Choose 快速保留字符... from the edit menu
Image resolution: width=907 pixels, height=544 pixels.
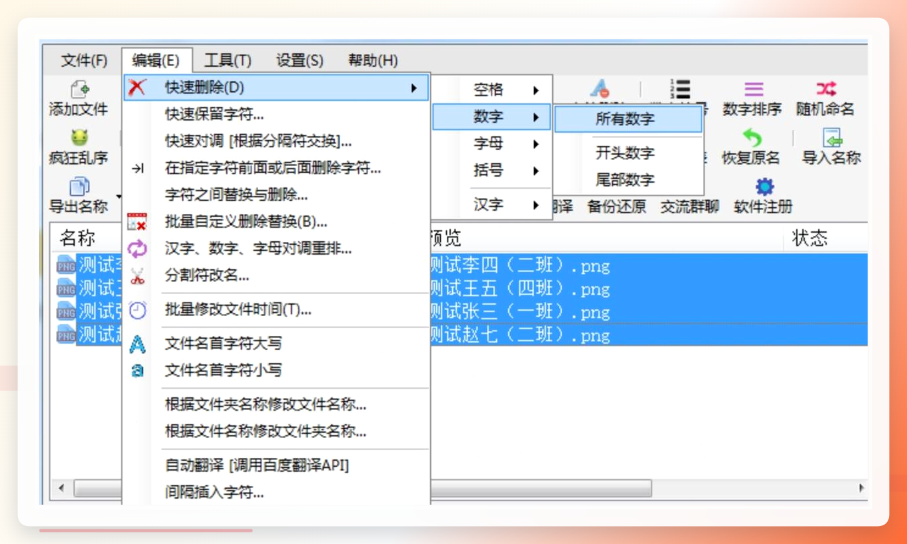(277, 115)
